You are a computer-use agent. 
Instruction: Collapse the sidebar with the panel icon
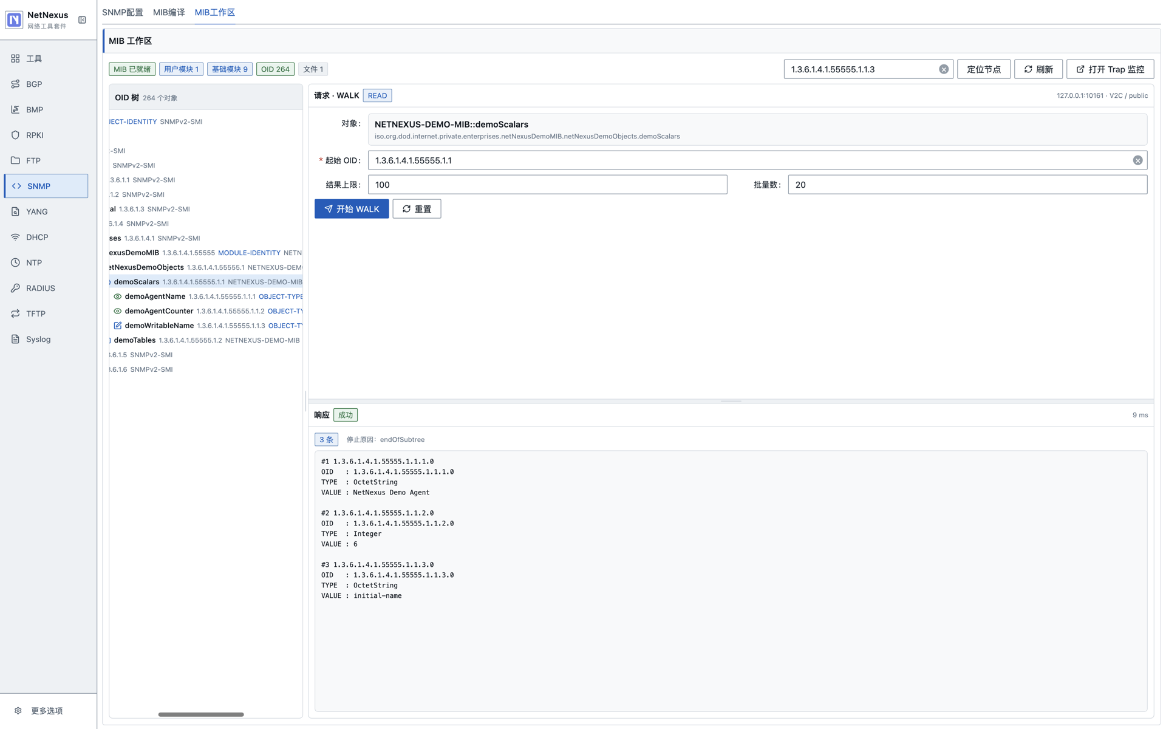(x=82, y=20)
